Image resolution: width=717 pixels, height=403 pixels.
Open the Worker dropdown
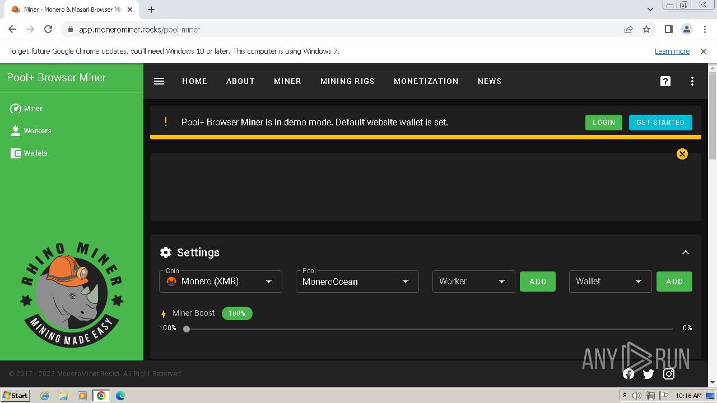point(474,282)
